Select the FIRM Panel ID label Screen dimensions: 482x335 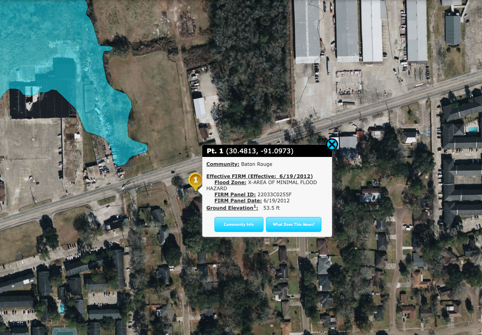[x=235, y=194]
